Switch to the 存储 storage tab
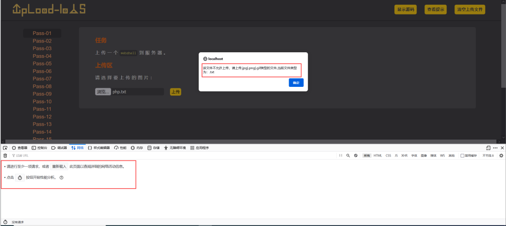The width and height of the screenshot is (506, 226). point(153,148)
